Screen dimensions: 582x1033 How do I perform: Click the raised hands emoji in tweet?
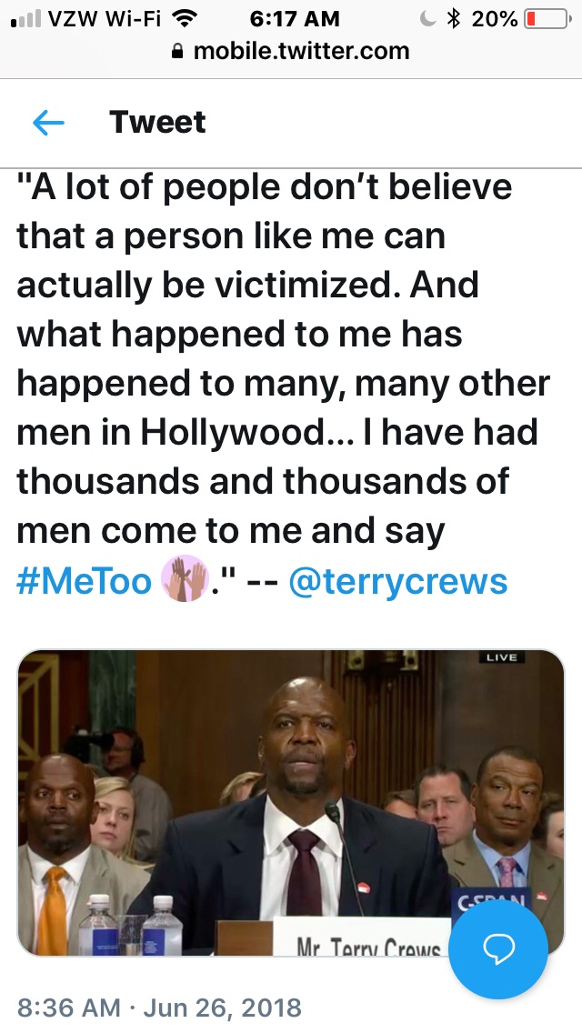[x=185, y=580]
